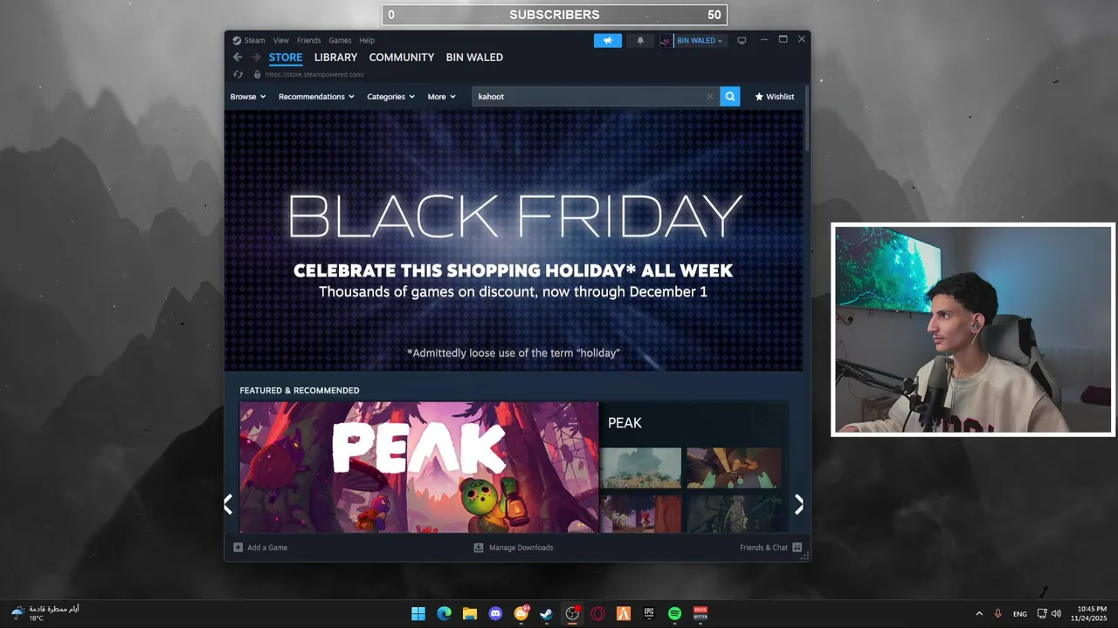This screenshot has width=1118, height=628.
Task: Click the BIN WALED profile avatar
Action: (666, 40)
